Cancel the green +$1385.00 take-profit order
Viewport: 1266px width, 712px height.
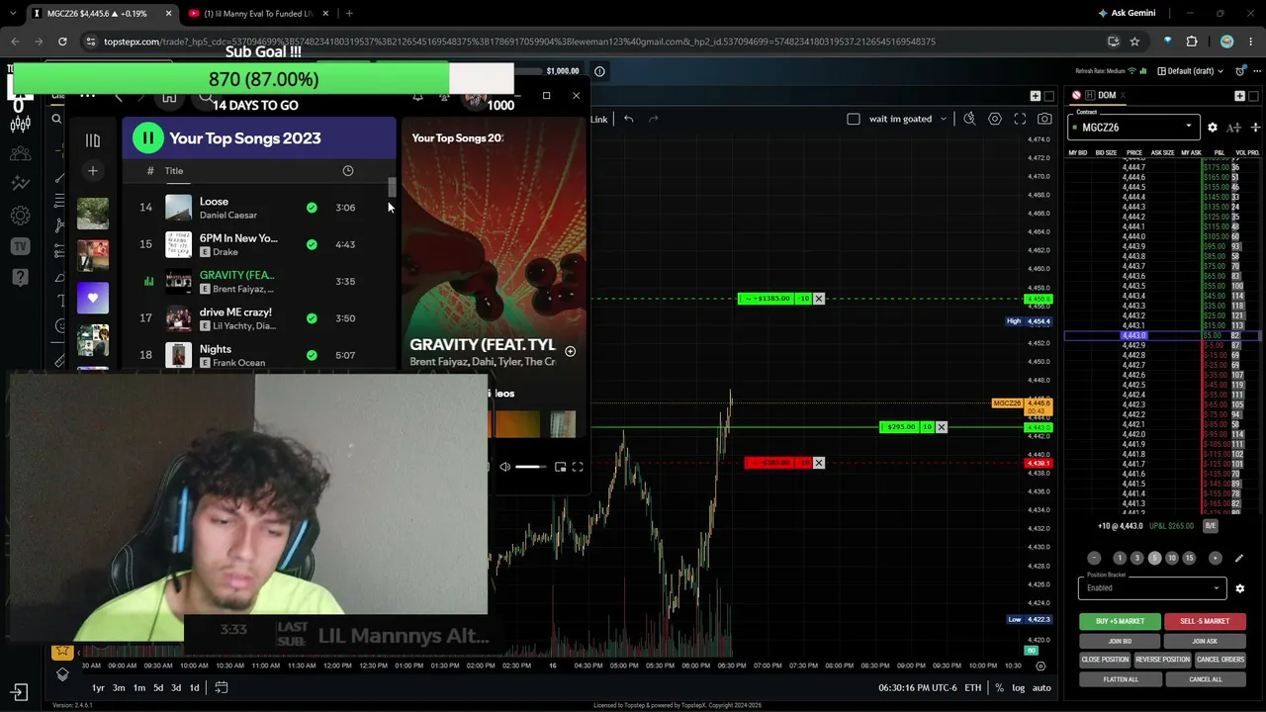(819, 299)
